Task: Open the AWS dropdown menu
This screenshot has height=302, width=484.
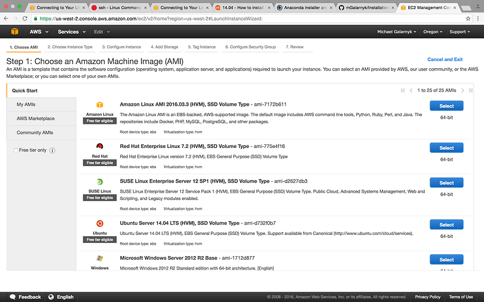Action: coord(39,32)
